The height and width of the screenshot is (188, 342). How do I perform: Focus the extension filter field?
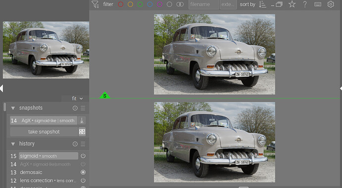(228, 4)
